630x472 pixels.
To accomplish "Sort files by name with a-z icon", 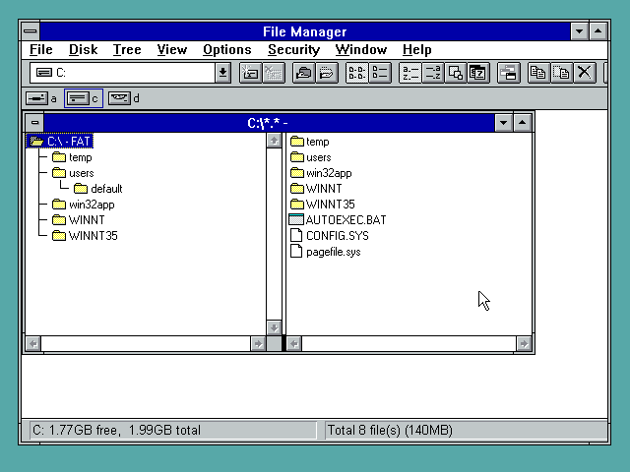I will click(x=410, y=73).
